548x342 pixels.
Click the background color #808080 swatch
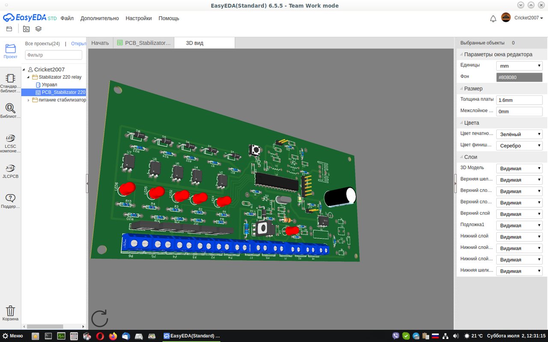click(x=519, y=77)
